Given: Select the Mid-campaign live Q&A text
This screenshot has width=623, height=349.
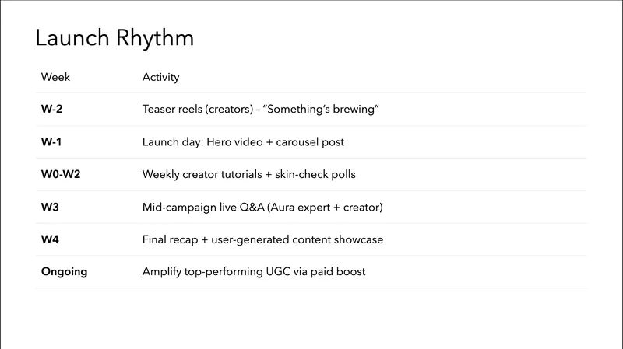Looking at the screenshot, I should pyautogui.click(x=205, y=207).
